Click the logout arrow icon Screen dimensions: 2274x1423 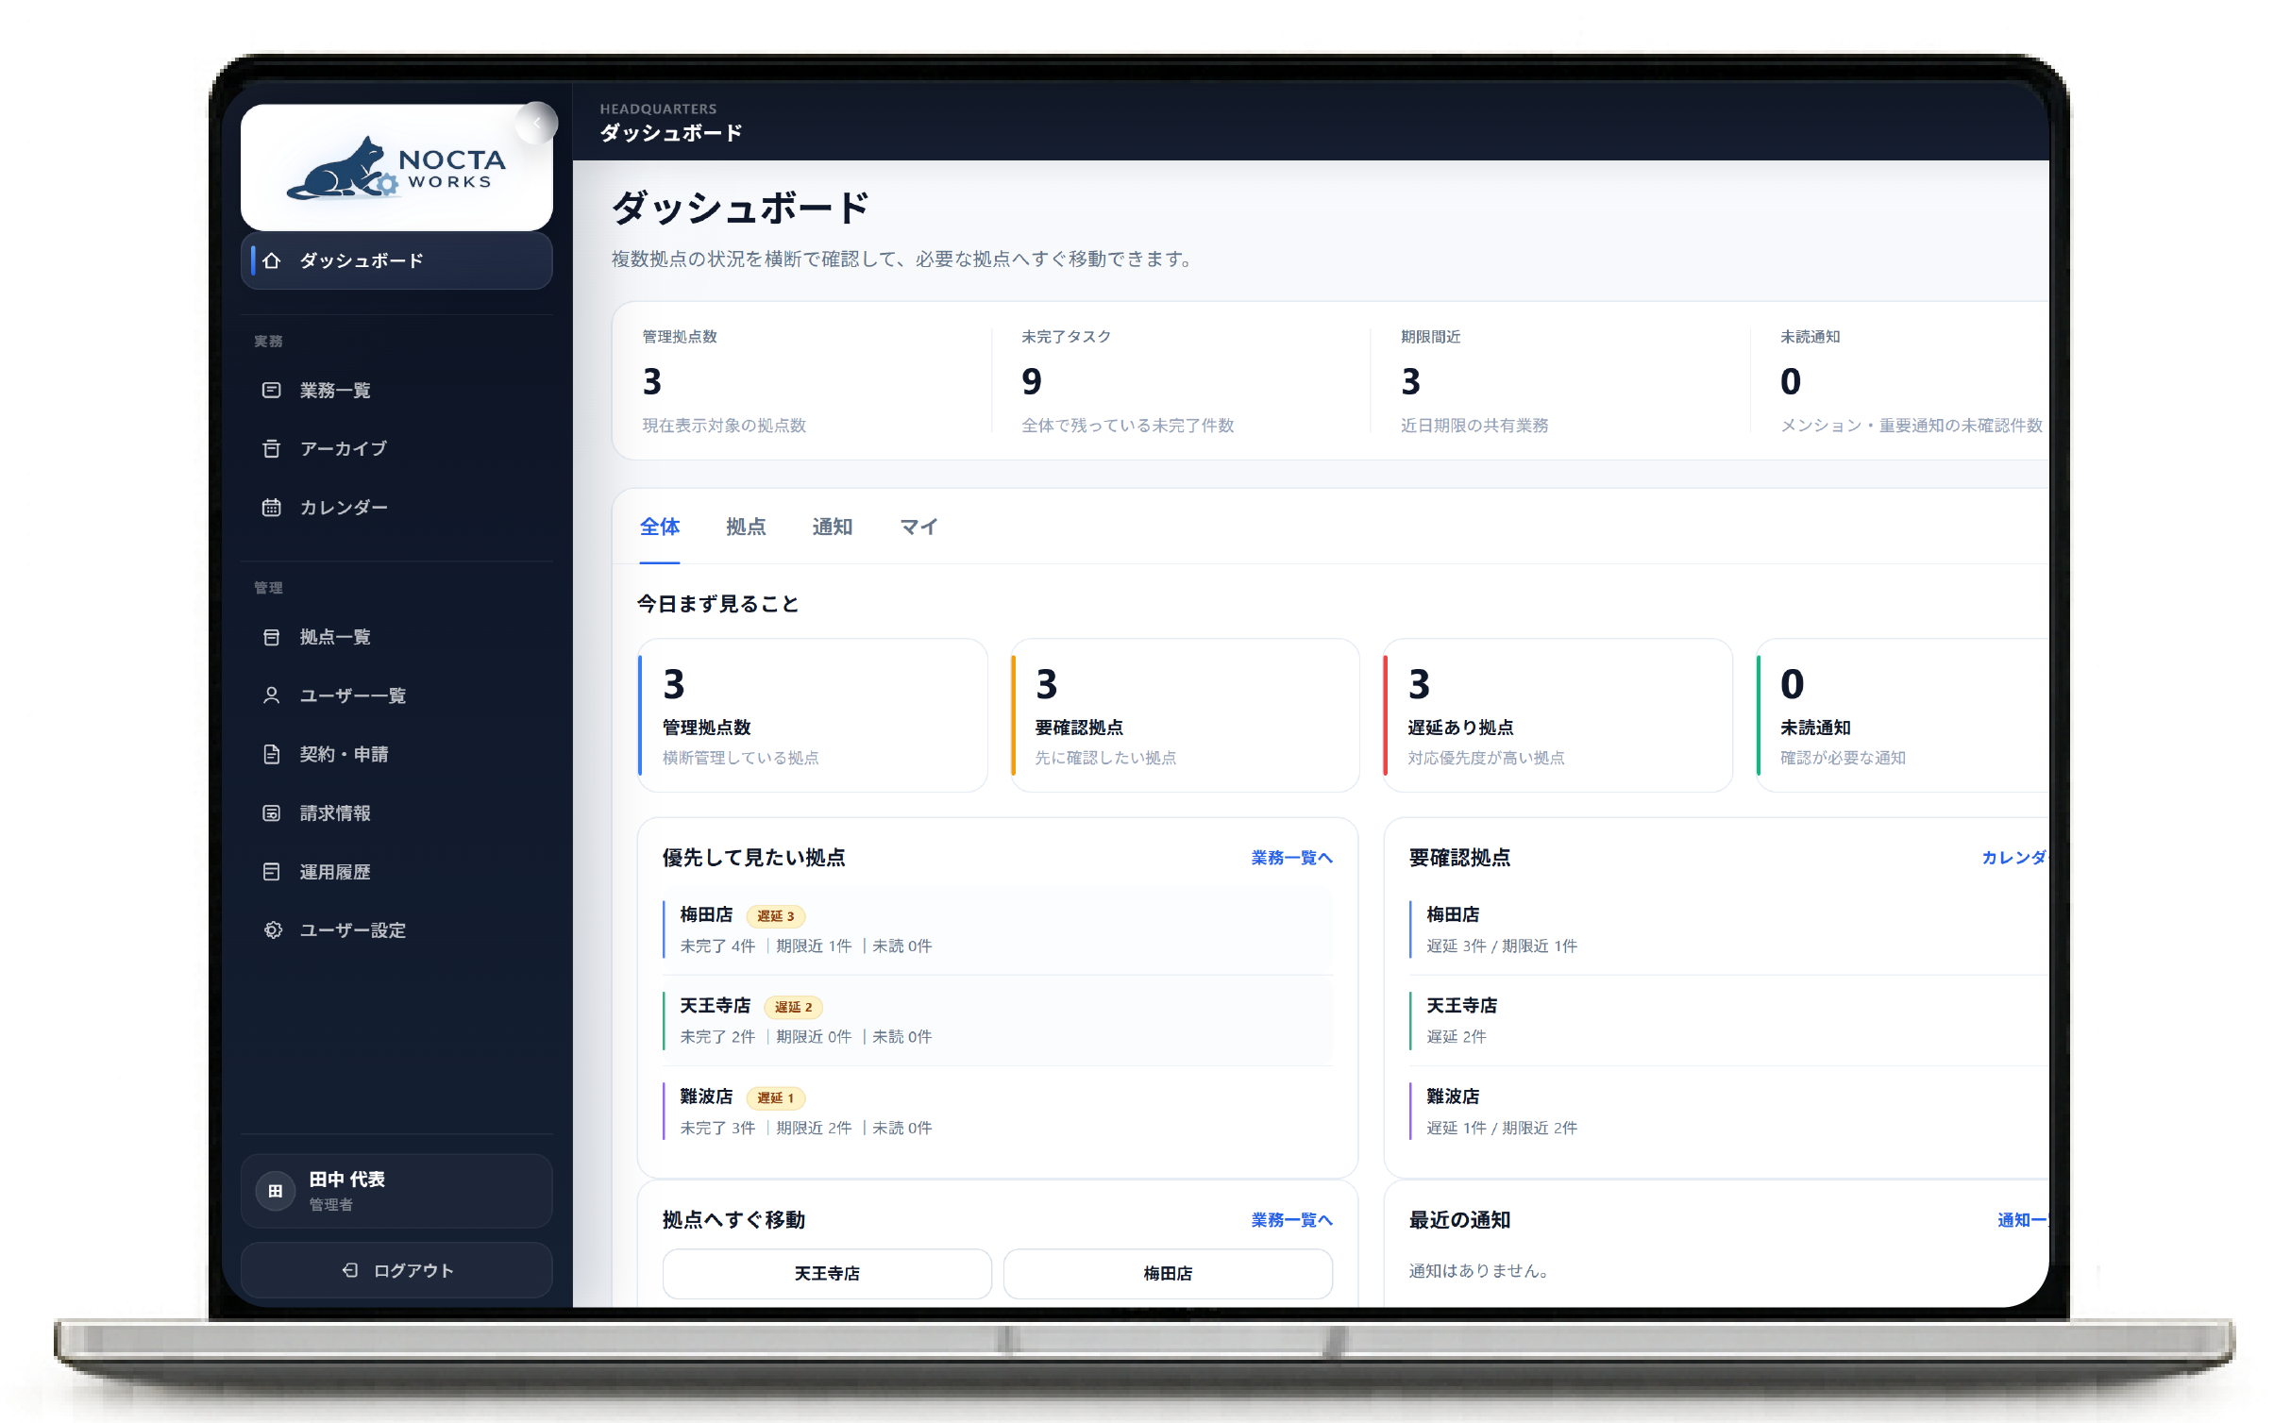(x=349, y=1270)
